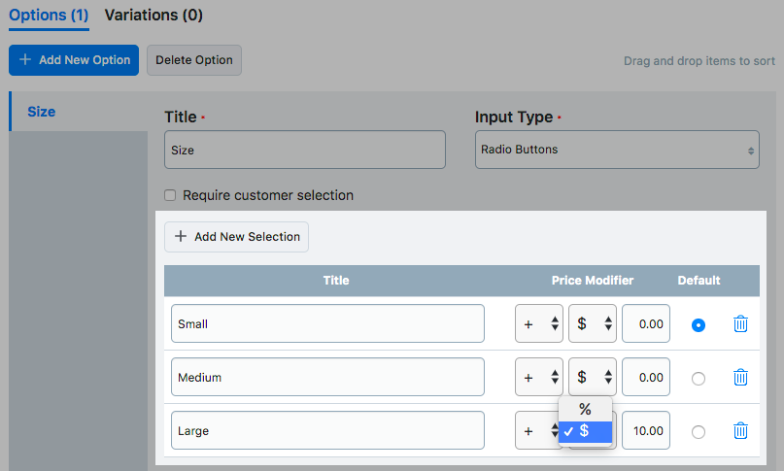Delete the Small selection with trash icon
This screenshot has height=471, width=784.
click(x=740, y=324)
